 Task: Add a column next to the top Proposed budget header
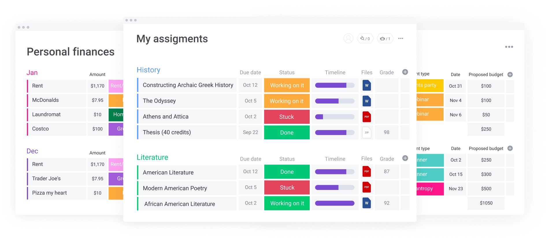pos(510,75)
